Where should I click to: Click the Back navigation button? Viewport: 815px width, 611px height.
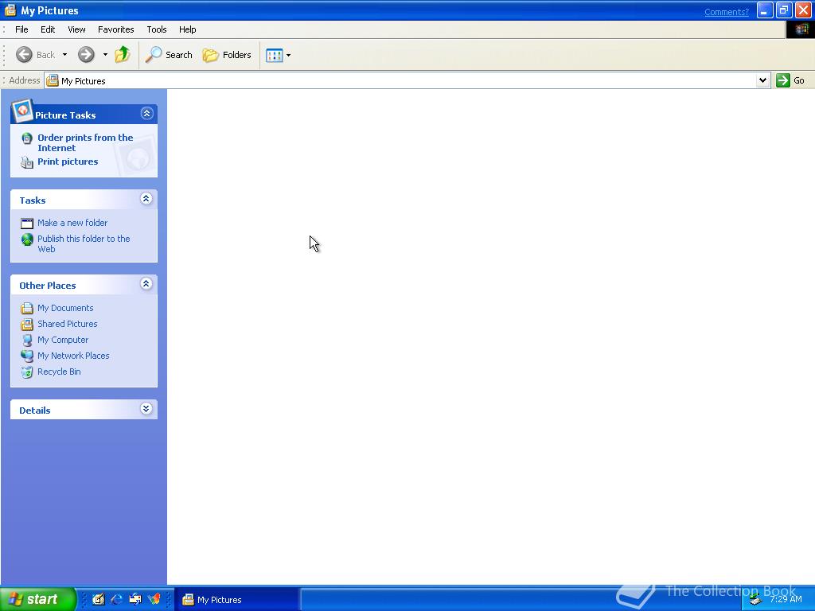(35, 55)
